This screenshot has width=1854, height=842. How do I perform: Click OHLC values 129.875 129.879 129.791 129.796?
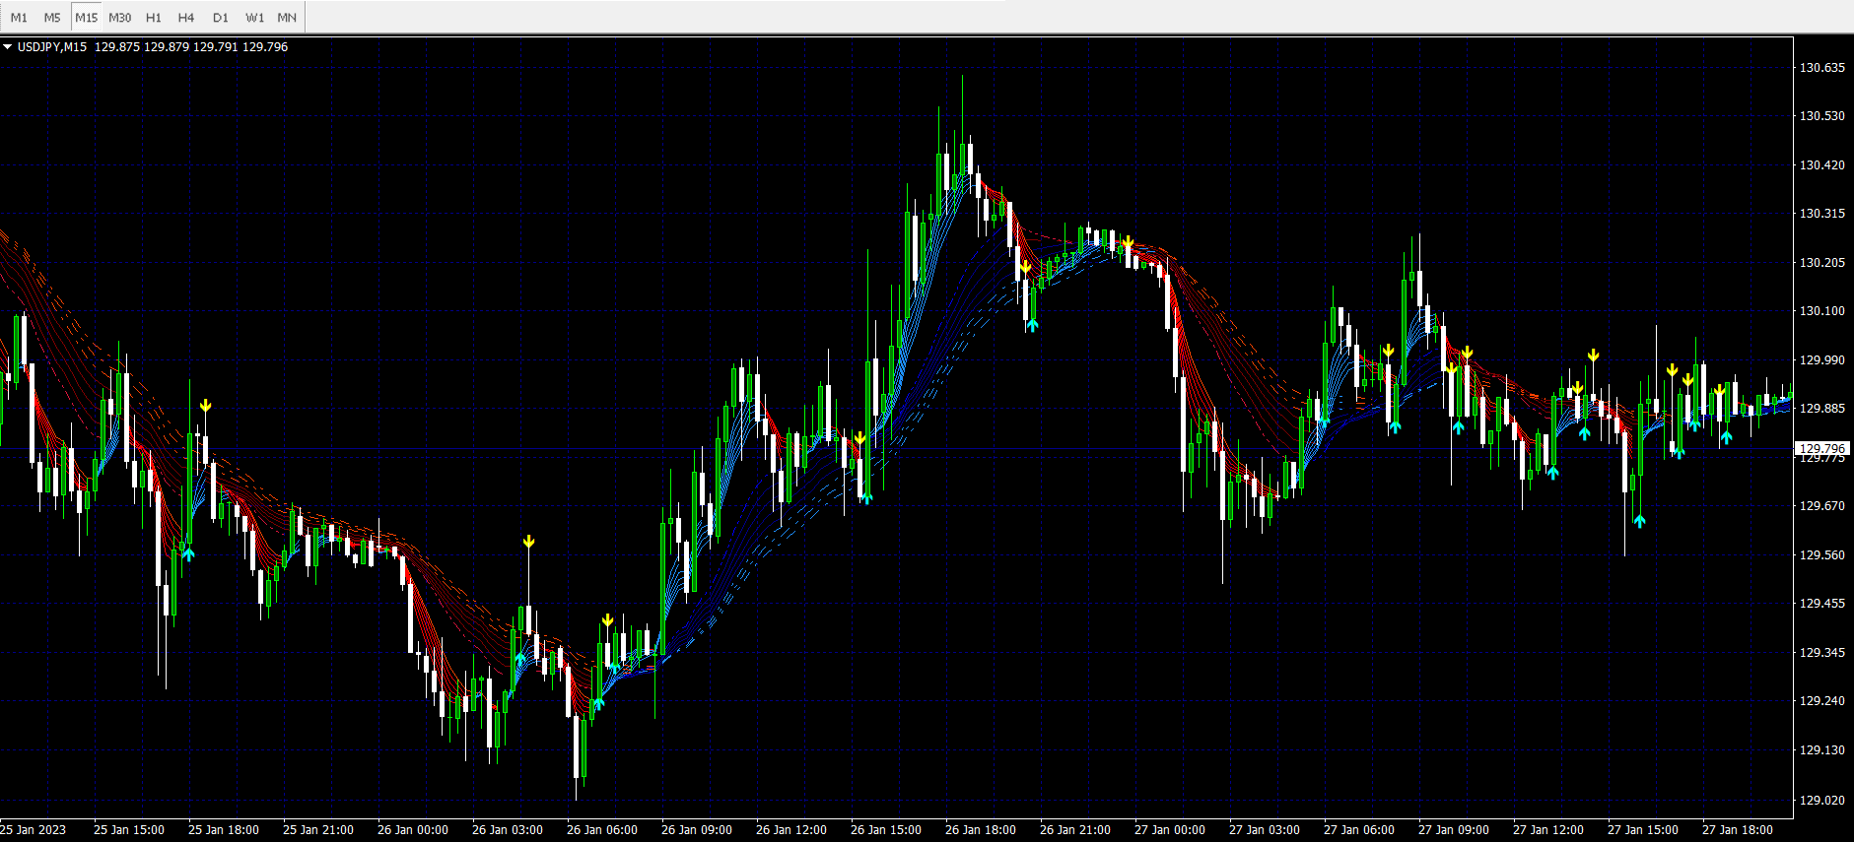point(191,47)
